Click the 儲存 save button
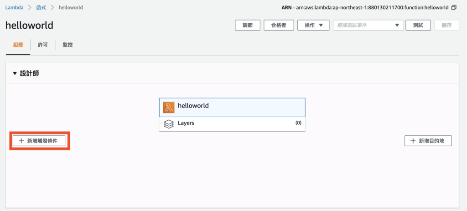This screenshot has height=211, width=467. 447,26
